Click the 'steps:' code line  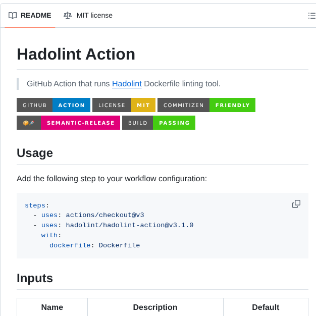(x=37, y=205)
